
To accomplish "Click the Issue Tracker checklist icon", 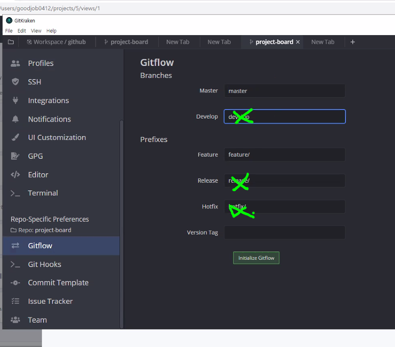I will 15,301.
